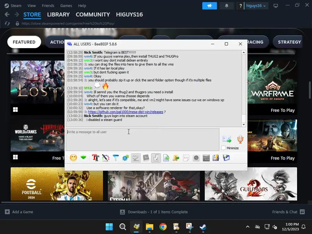Click the Steam store URL address
Image resolution: width=312 pixels, height=234 pixels.
point(68,23)
